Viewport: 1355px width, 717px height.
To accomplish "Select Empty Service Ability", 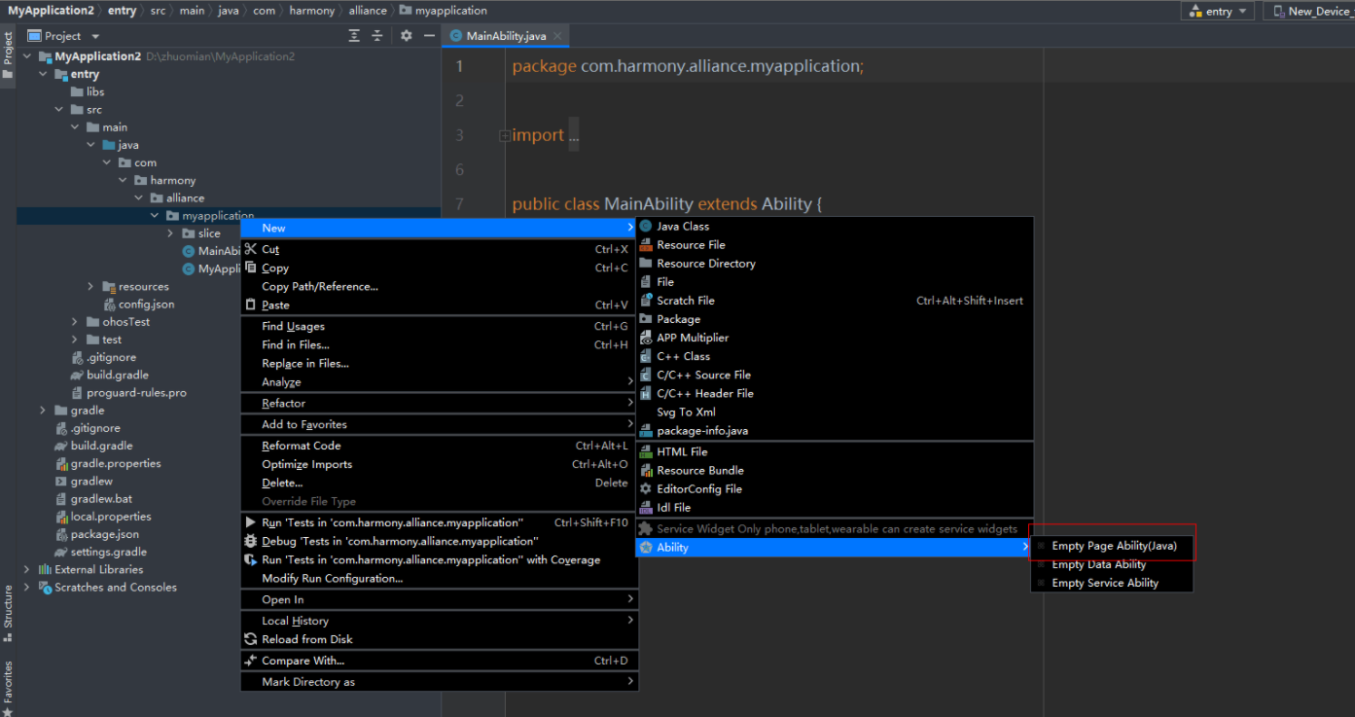I will click(x=1112, y=583).
